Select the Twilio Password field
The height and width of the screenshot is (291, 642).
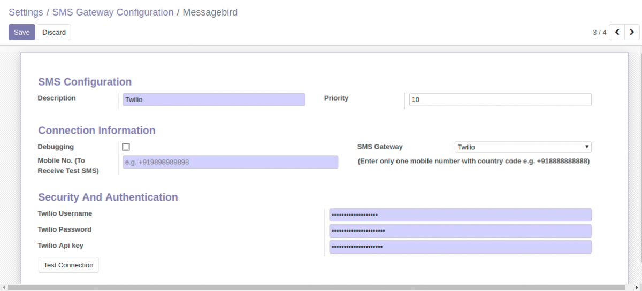coord(460,231)
